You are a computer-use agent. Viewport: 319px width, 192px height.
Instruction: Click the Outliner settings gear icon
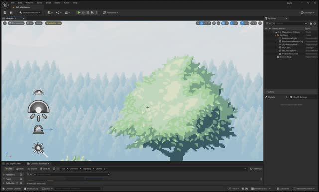[x=315, y=24]
